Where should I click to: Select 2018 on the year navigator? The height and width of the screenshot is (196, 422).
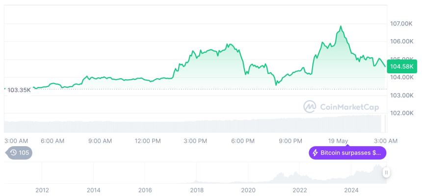[197, 190]
